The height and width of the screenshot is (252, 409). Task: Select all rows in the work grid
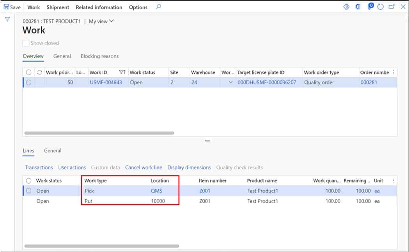point(29,72)
